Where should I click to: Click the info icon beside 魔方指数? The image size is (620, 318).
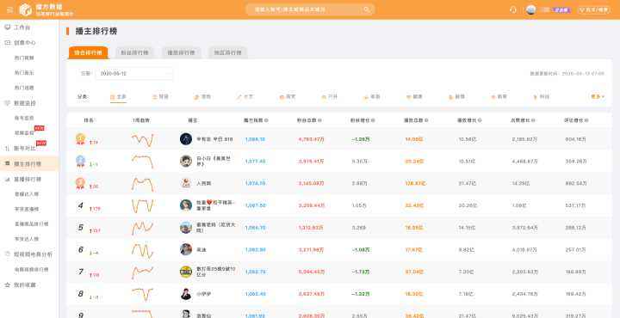(266, 120)
